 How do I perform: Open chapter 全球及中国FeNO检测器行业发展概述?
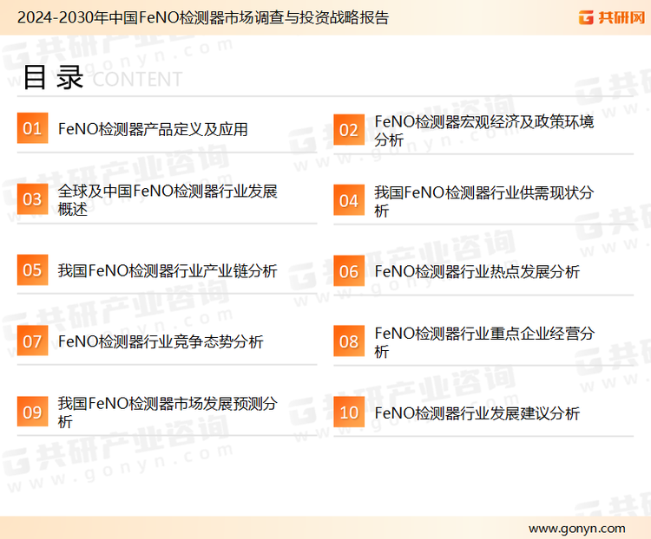[168, 200]
